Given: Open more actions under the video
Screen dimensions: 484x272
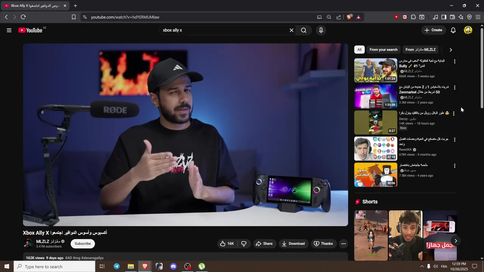Looking at the screenshot, I should (343, 244).
